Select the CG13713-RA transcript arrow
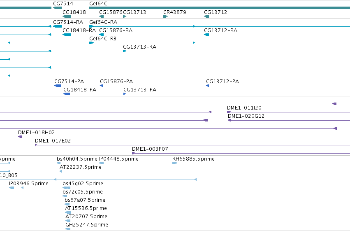The image size is (350, 231). pos(125,51)
